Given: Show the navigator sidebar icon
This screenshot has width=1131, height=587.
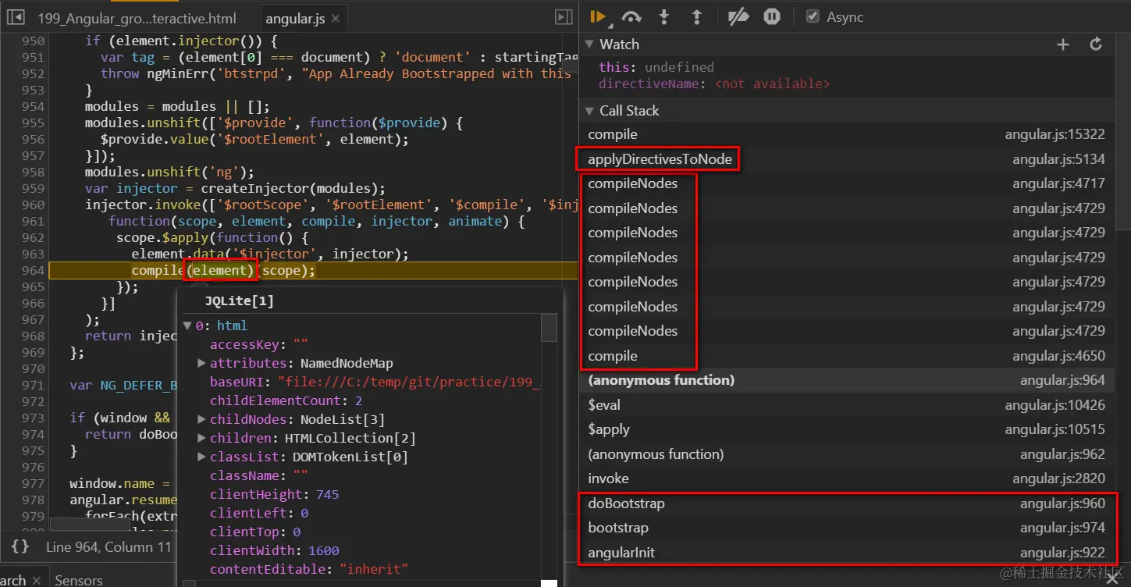Looking at the screenshot, I should (x=16, y=17).
